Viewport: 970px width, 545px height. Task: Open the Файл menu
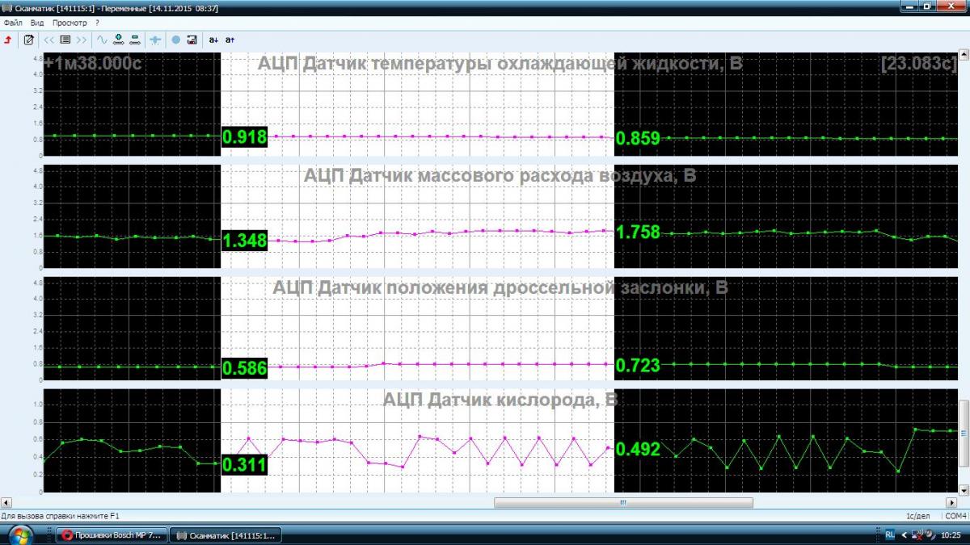tap(12, 23)
